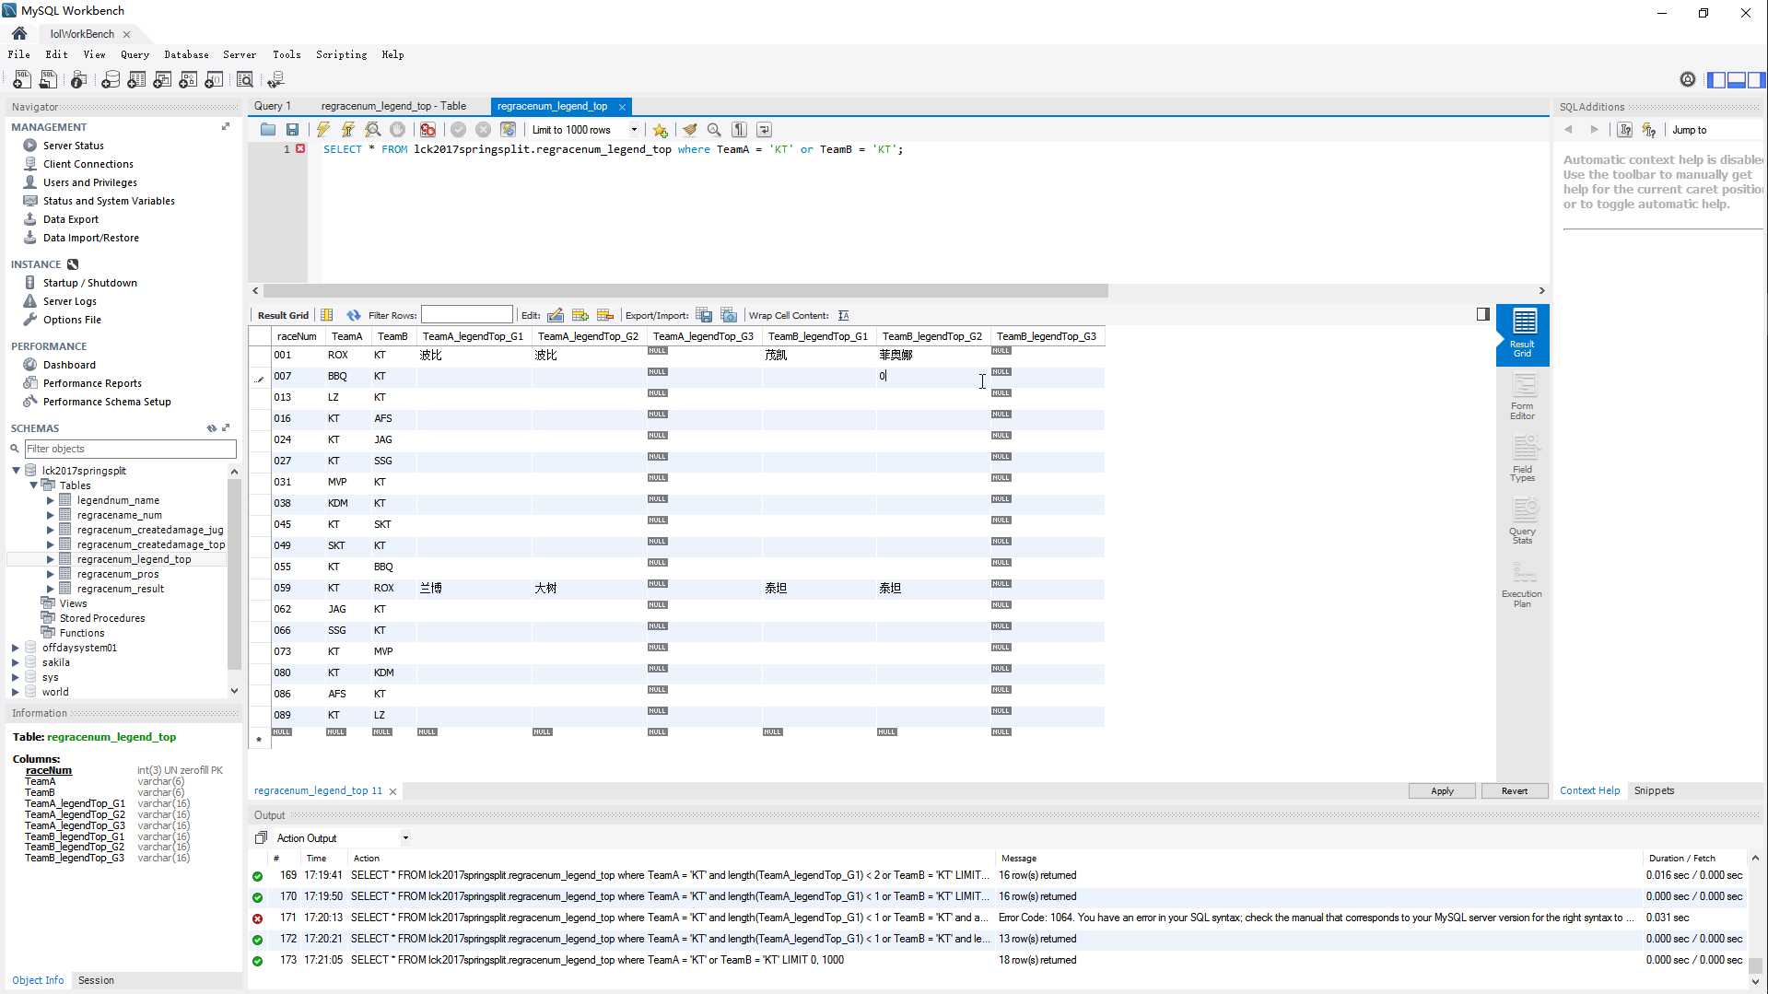Open the object inspector icon in main toolbar
Viewport: 1768px width, 994px height.
[x=78, y=80]
